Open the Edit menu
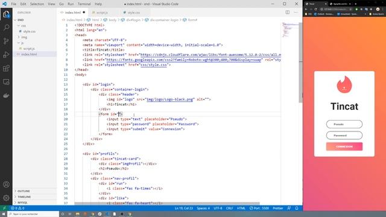This screenshot has height=217, width=386. pos(23,4)
